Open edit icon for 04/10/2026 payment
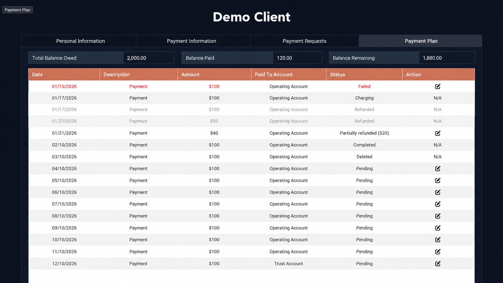 coord(438,168)
